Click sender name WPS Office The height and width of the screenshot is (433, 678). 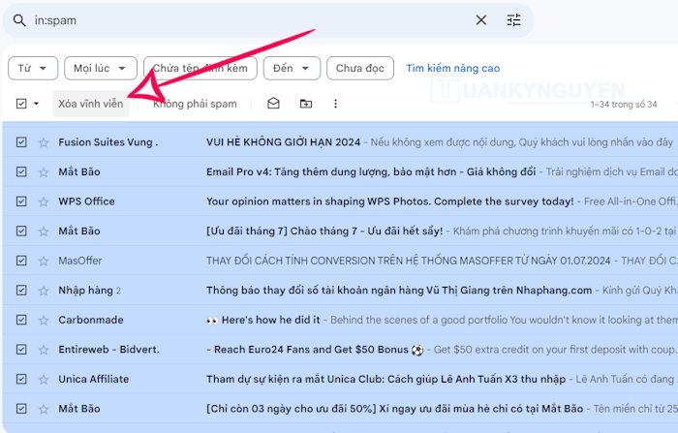[x=86, y=201]
